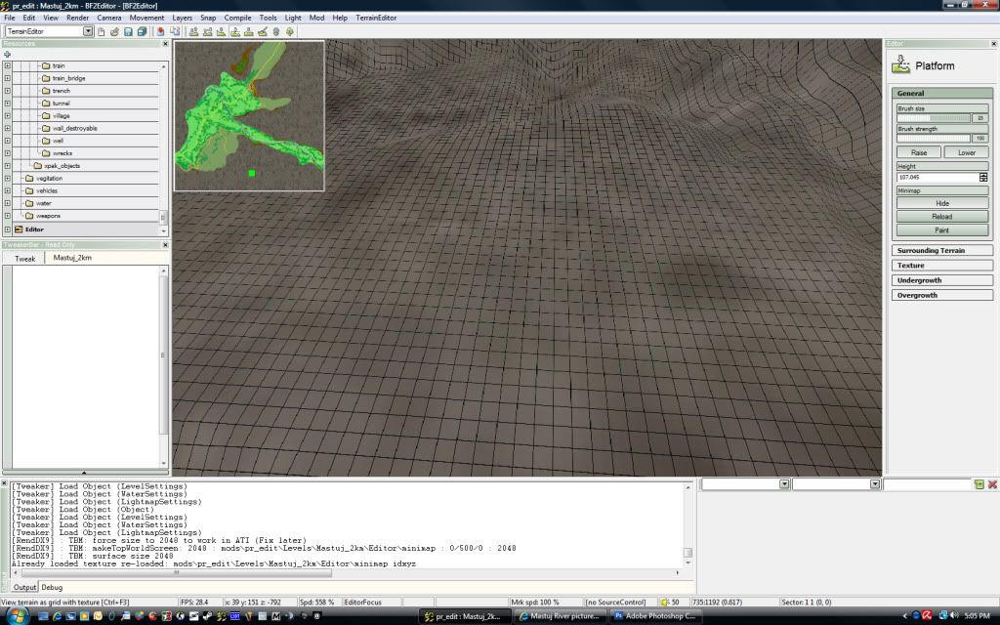Click the Save All toolbar icon

point(142,31)
